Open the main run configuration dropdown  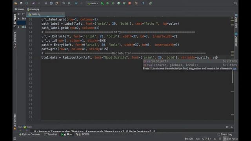93,3
